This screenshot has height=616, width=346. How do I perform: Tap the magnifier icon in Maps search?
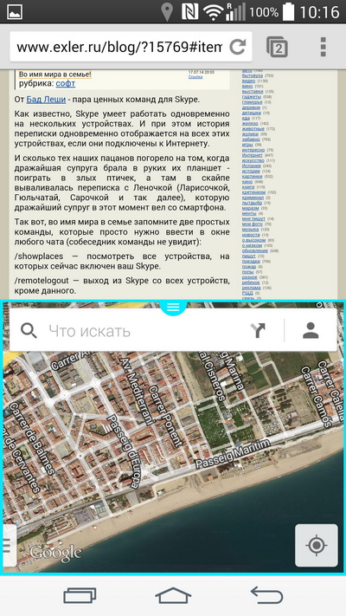click(x=29, y=331)
